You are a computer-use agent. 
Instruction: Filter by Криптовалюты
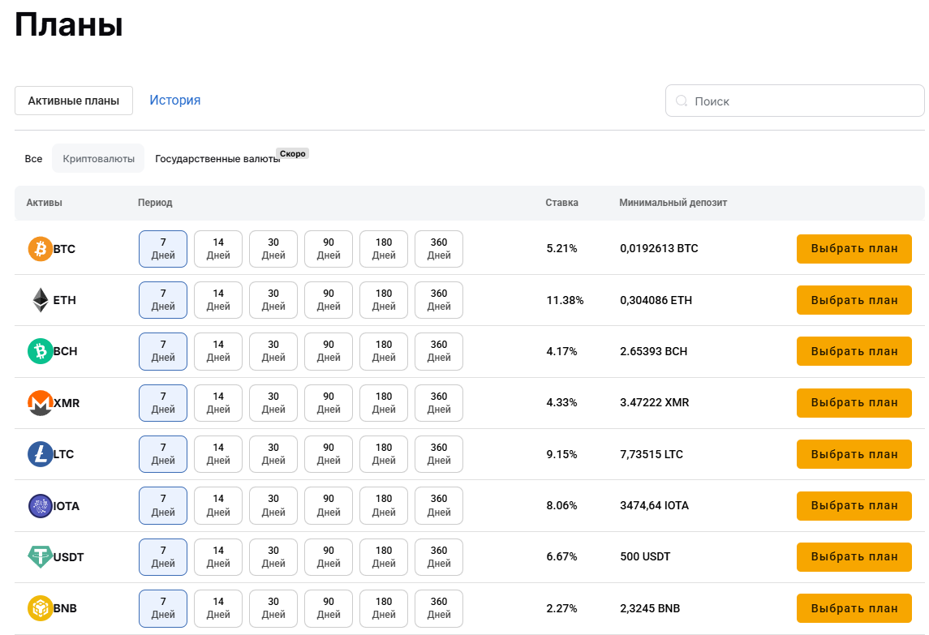click(x=98, y=159)
